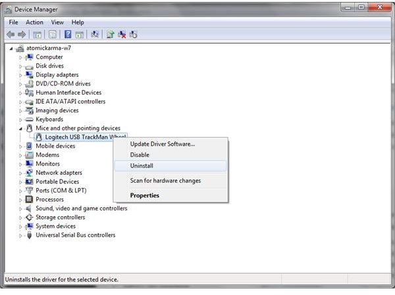Click the Imaging devices category icon
The width and height of the screenshot is (395, 295).
pos(29,110)
